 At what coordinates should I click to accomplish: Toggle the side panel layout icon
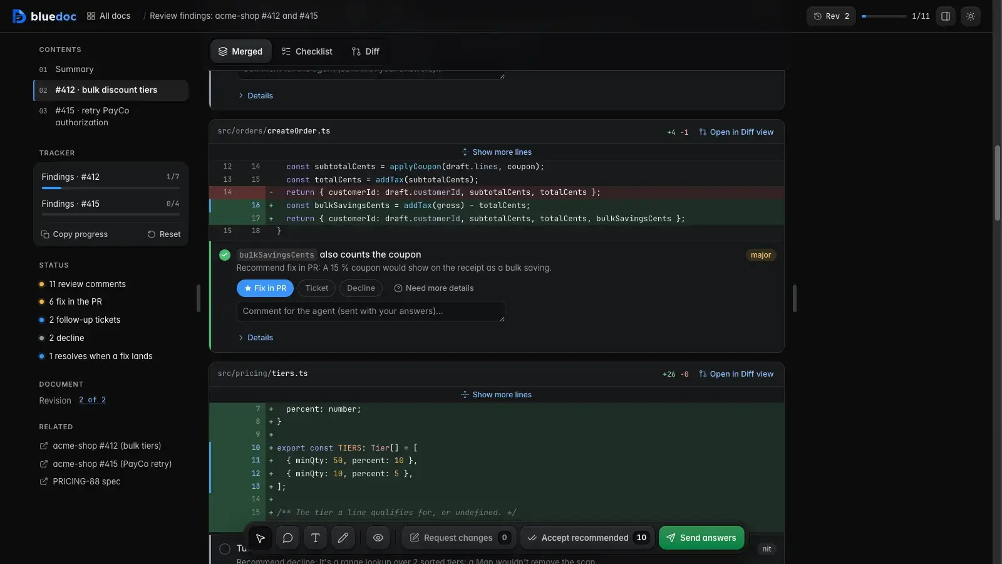(x=946, y=16)
